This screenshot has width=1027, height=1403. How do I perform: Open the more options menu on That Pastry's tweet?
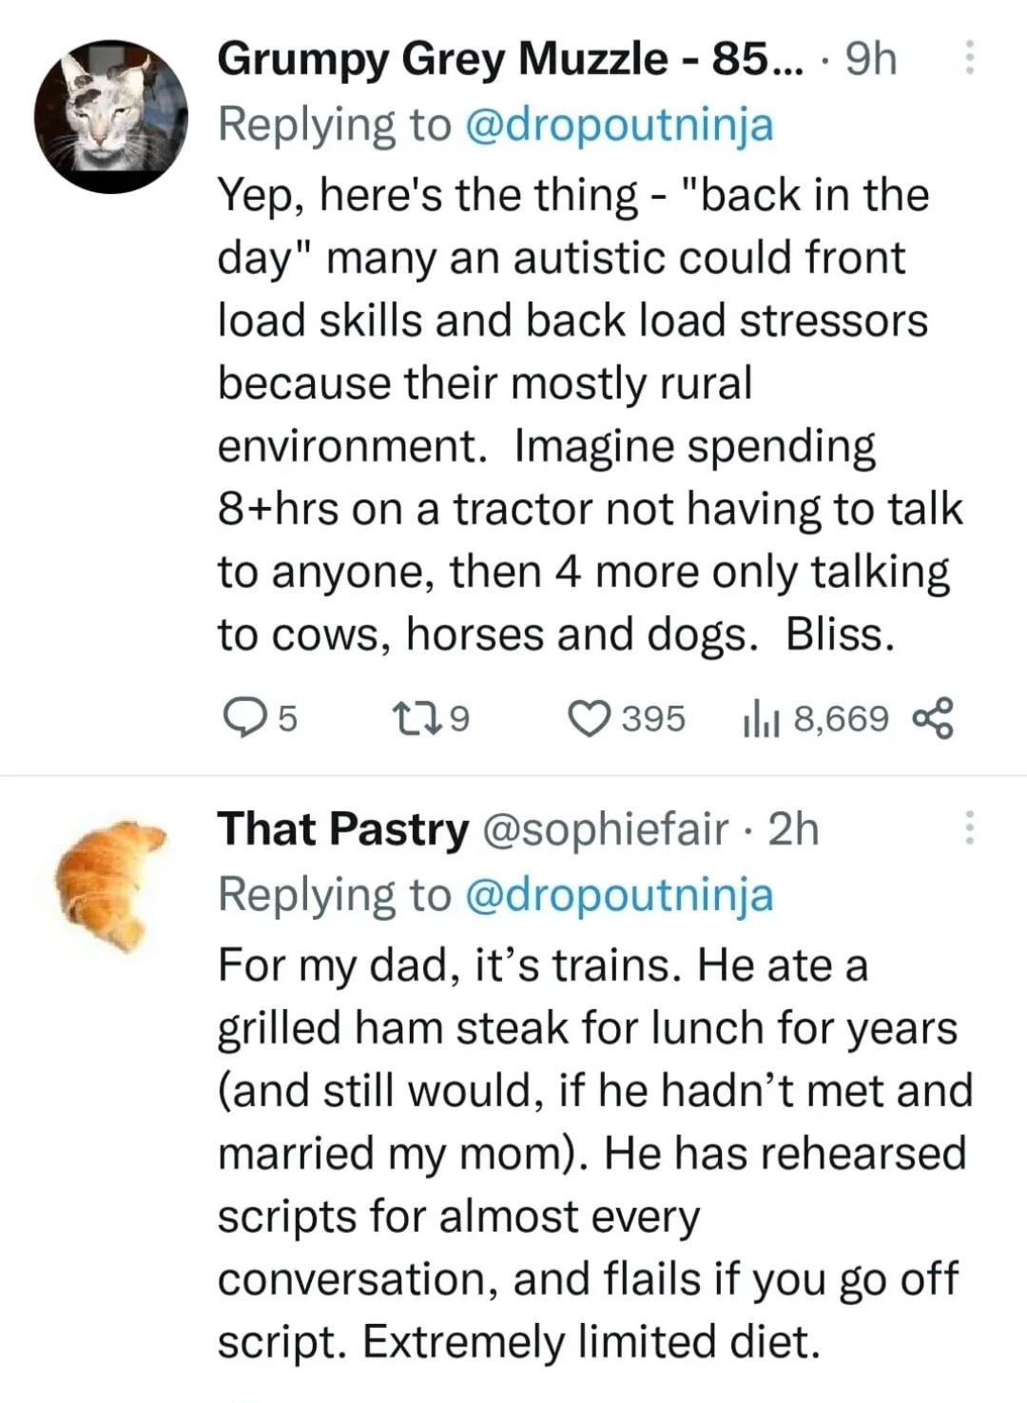click(x=969, y=829)
